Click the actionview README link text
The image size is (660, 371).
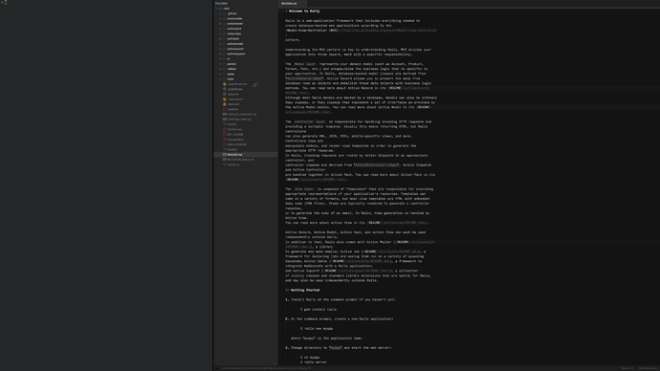[x=374, y=223]
